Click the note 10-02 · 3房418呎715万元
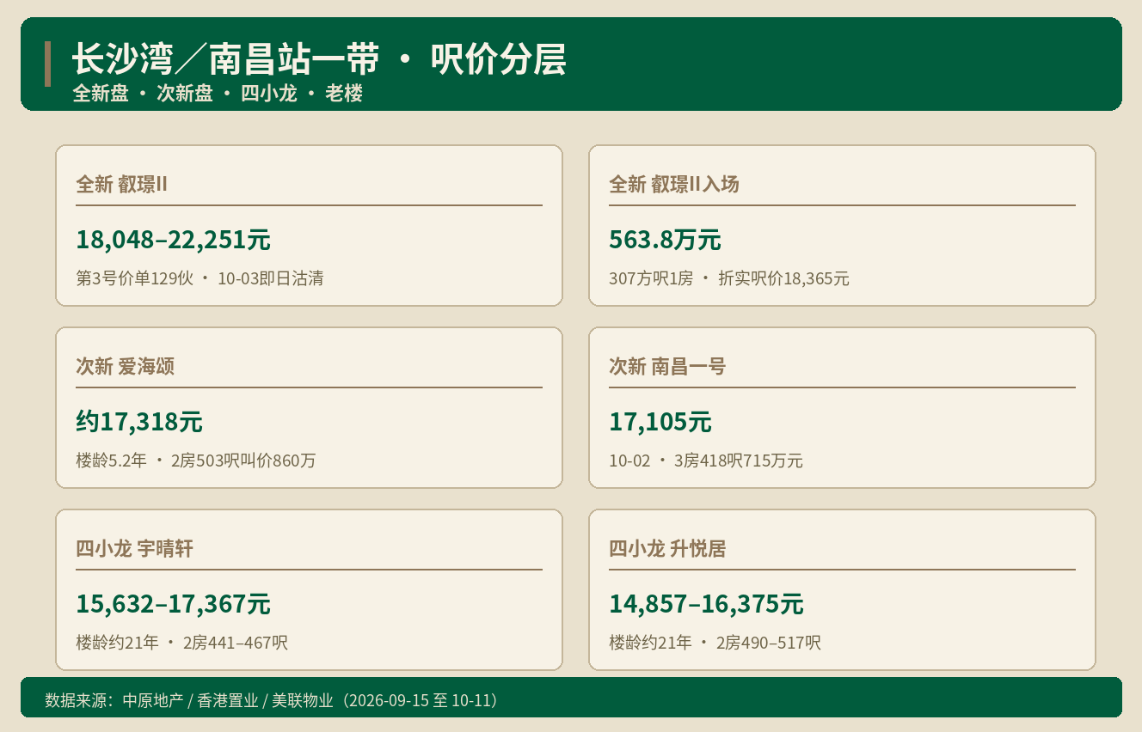 click(706, 461)
